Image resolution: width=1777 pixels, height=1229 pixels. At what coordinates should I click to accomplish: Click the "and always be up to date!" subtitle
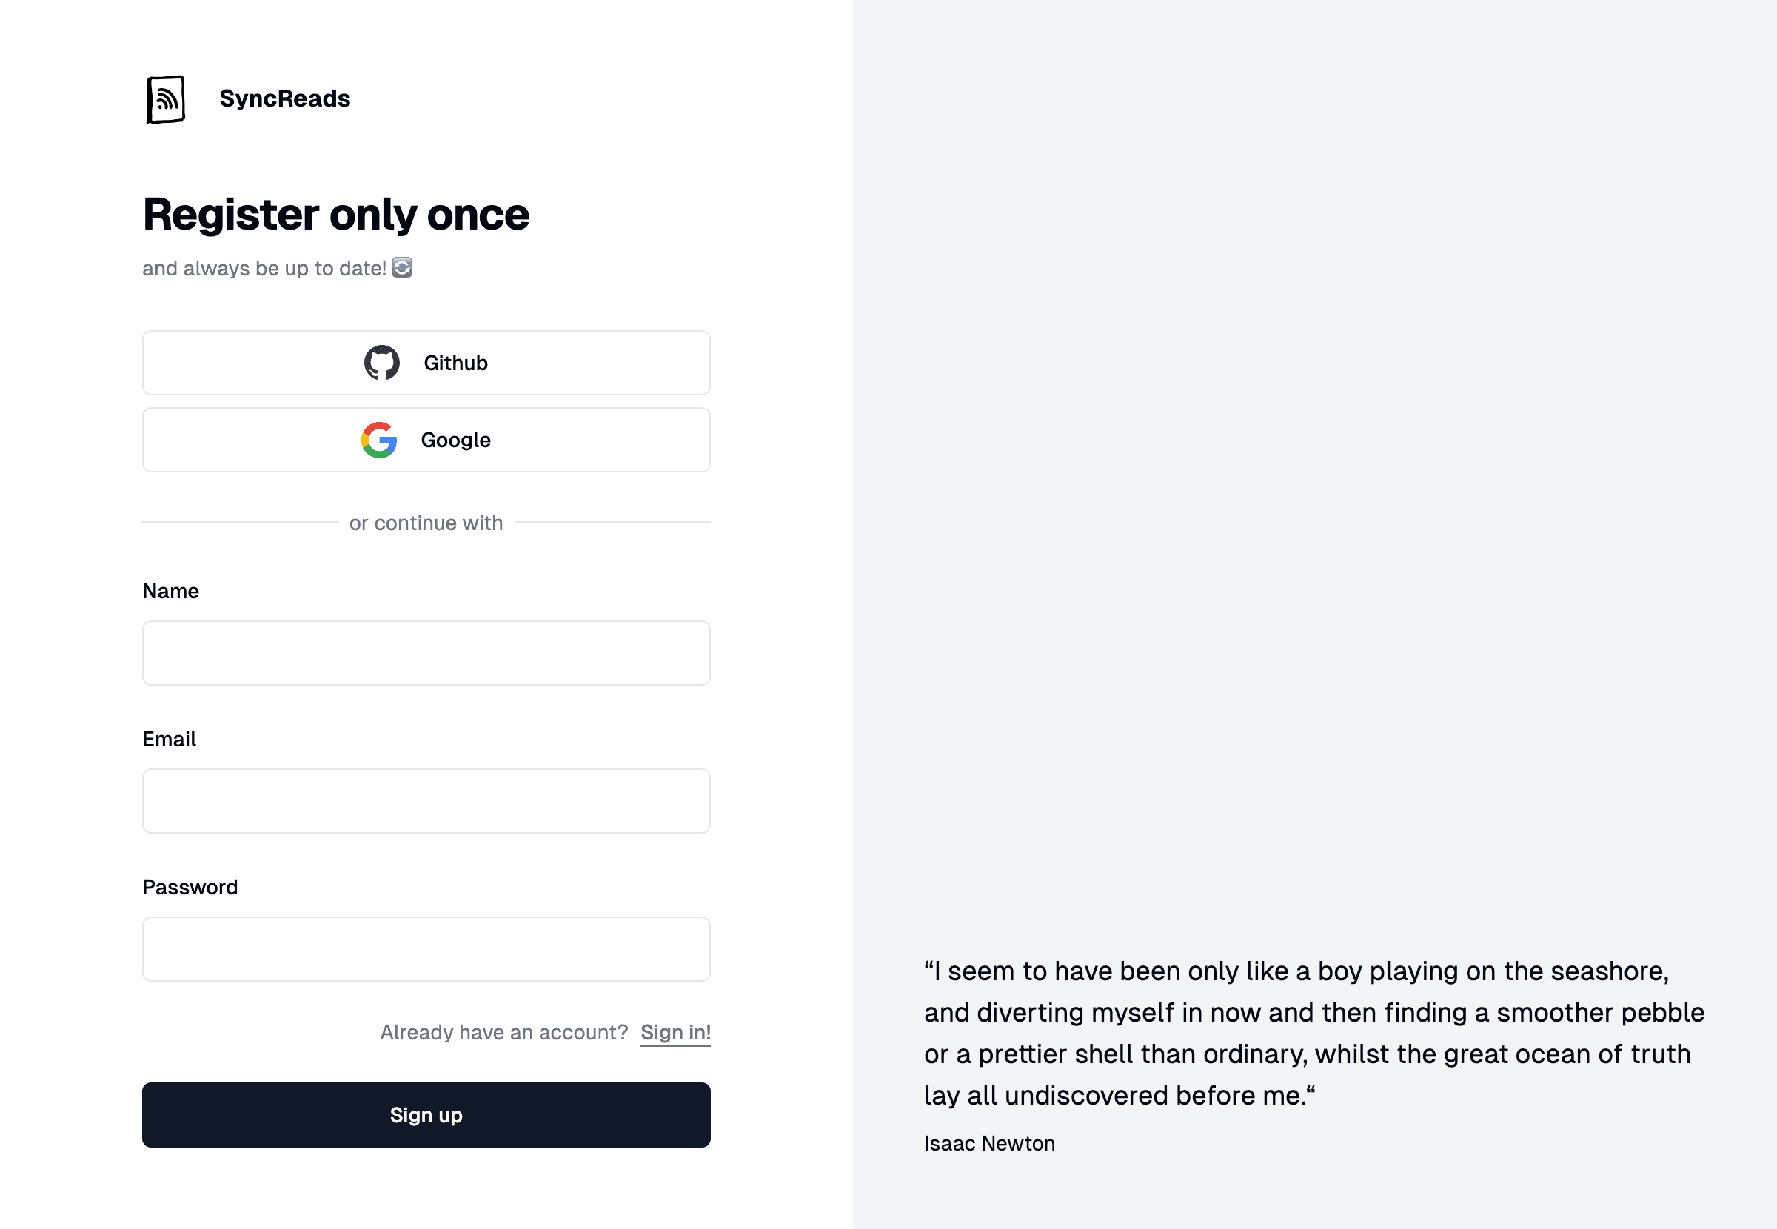264,268
